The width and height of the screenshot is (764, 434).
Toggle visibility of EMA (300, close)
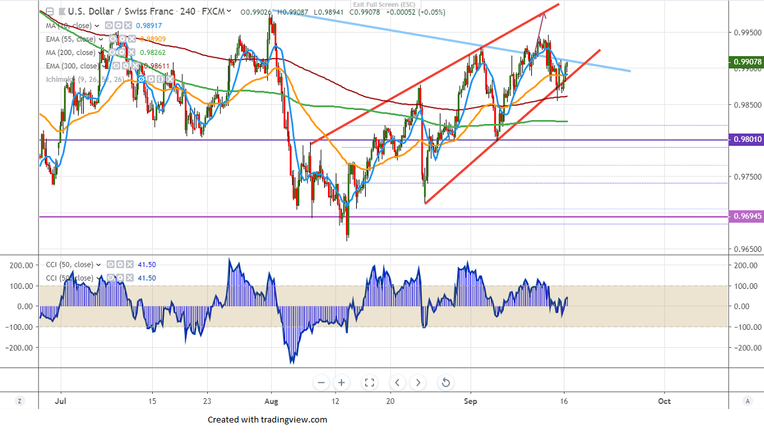(117, 66)
